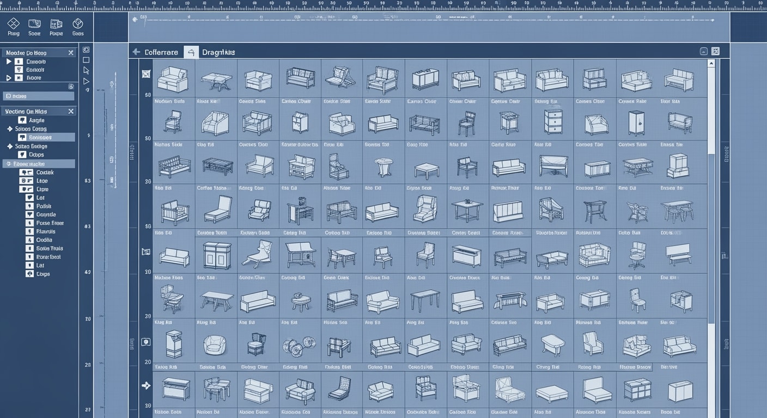Screen dimensions: 767x418
Task: Select the 'Modern Sofa' thumbnail in the first row
Action: tap(173, 79)
